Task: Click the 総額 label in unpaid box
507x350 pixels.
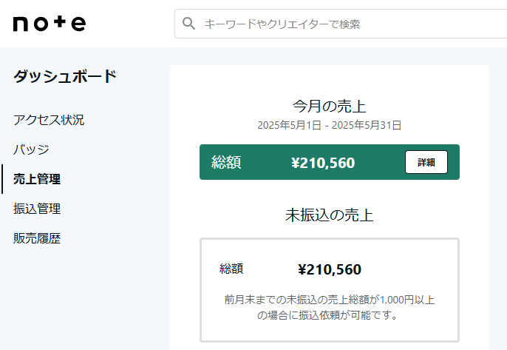Action: coord(231,269)
